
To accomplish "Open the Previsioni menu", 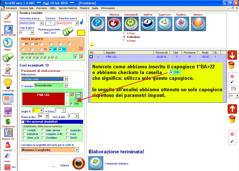I will tap(42, 8).
